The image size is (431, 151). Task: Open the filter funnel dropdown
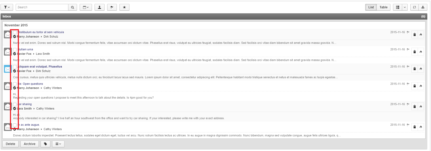click(7, 7)
